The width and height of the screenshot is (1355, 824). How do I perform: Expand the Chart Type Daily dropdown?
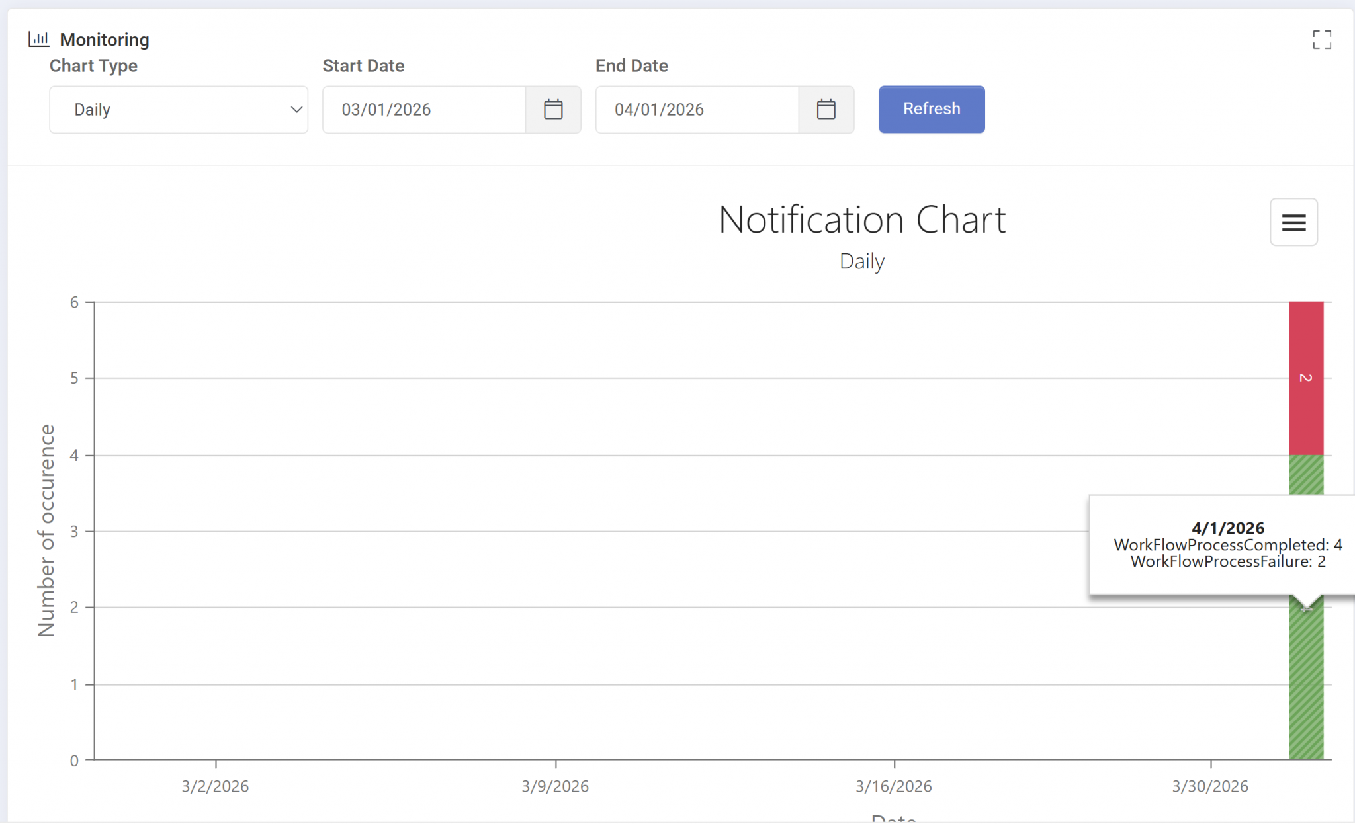coord(179,109)
